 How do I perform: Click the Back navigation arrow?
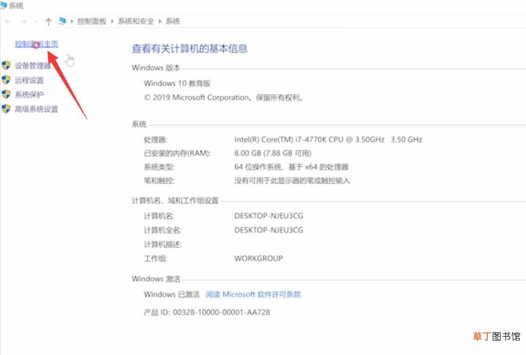(x=9, y=22)
